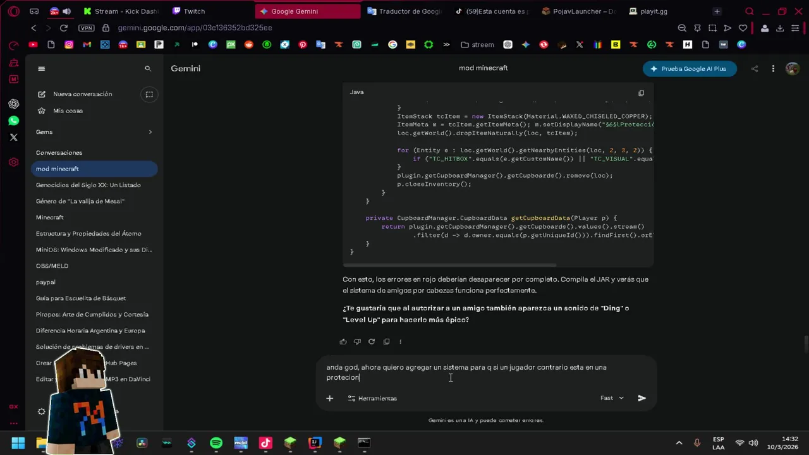
Task: Give the response a thumbs up
Action: point(343,342)
